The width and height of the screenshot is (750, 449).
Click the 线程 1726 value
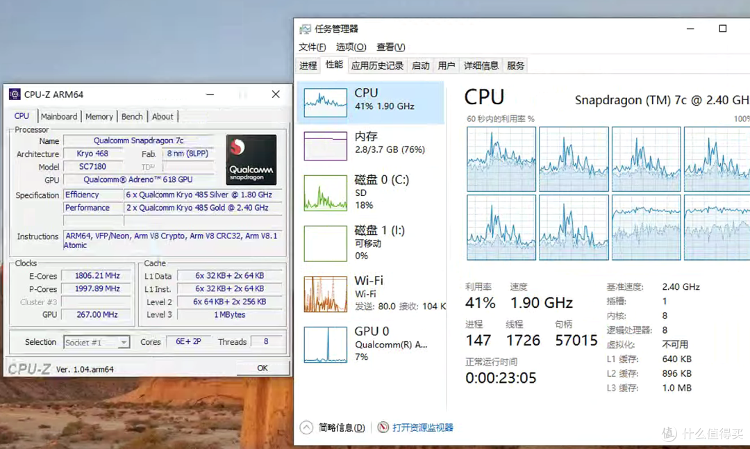[x=523, y=341]
